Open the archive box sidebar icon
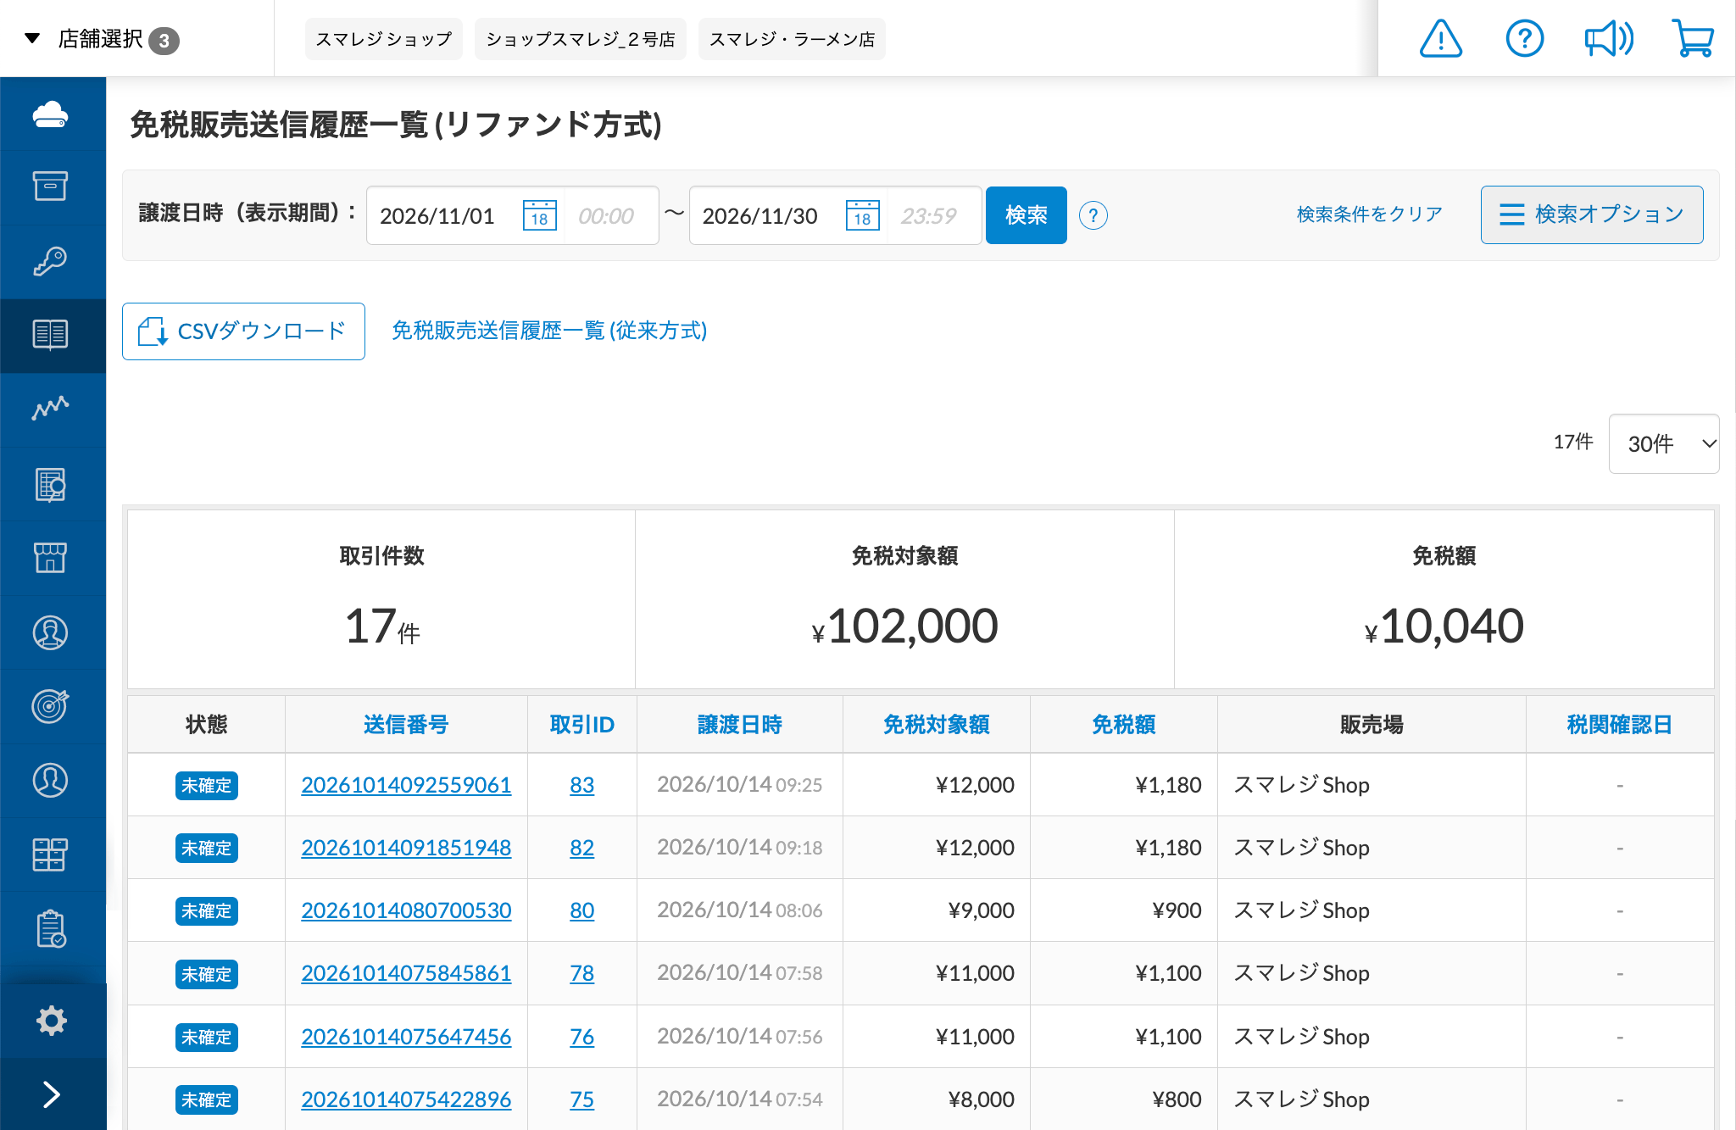 pos(51,186)
